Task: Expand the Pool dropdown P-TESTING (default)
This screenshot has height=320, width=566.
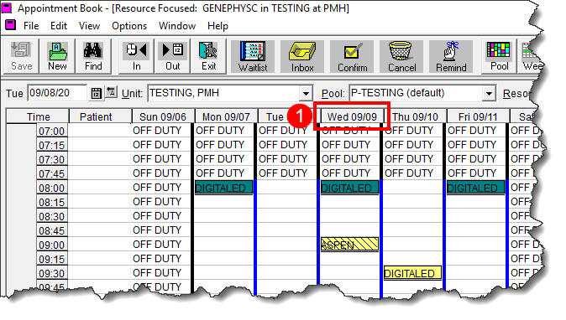Action: point(489,94)
